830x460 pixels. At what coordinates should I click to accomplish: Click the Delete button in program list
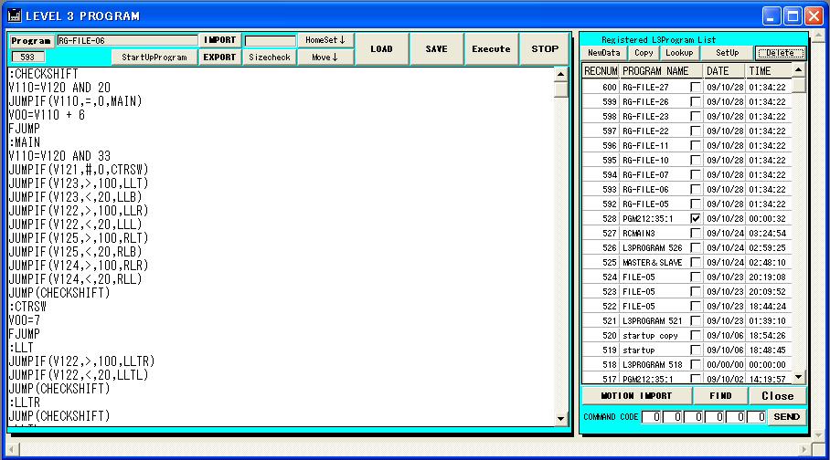781,53
